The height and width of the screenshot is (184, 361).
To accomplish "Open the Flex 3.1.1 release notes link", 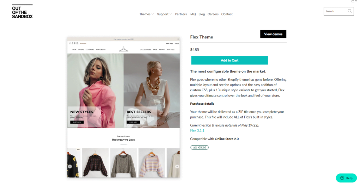I will pos(197,130).
